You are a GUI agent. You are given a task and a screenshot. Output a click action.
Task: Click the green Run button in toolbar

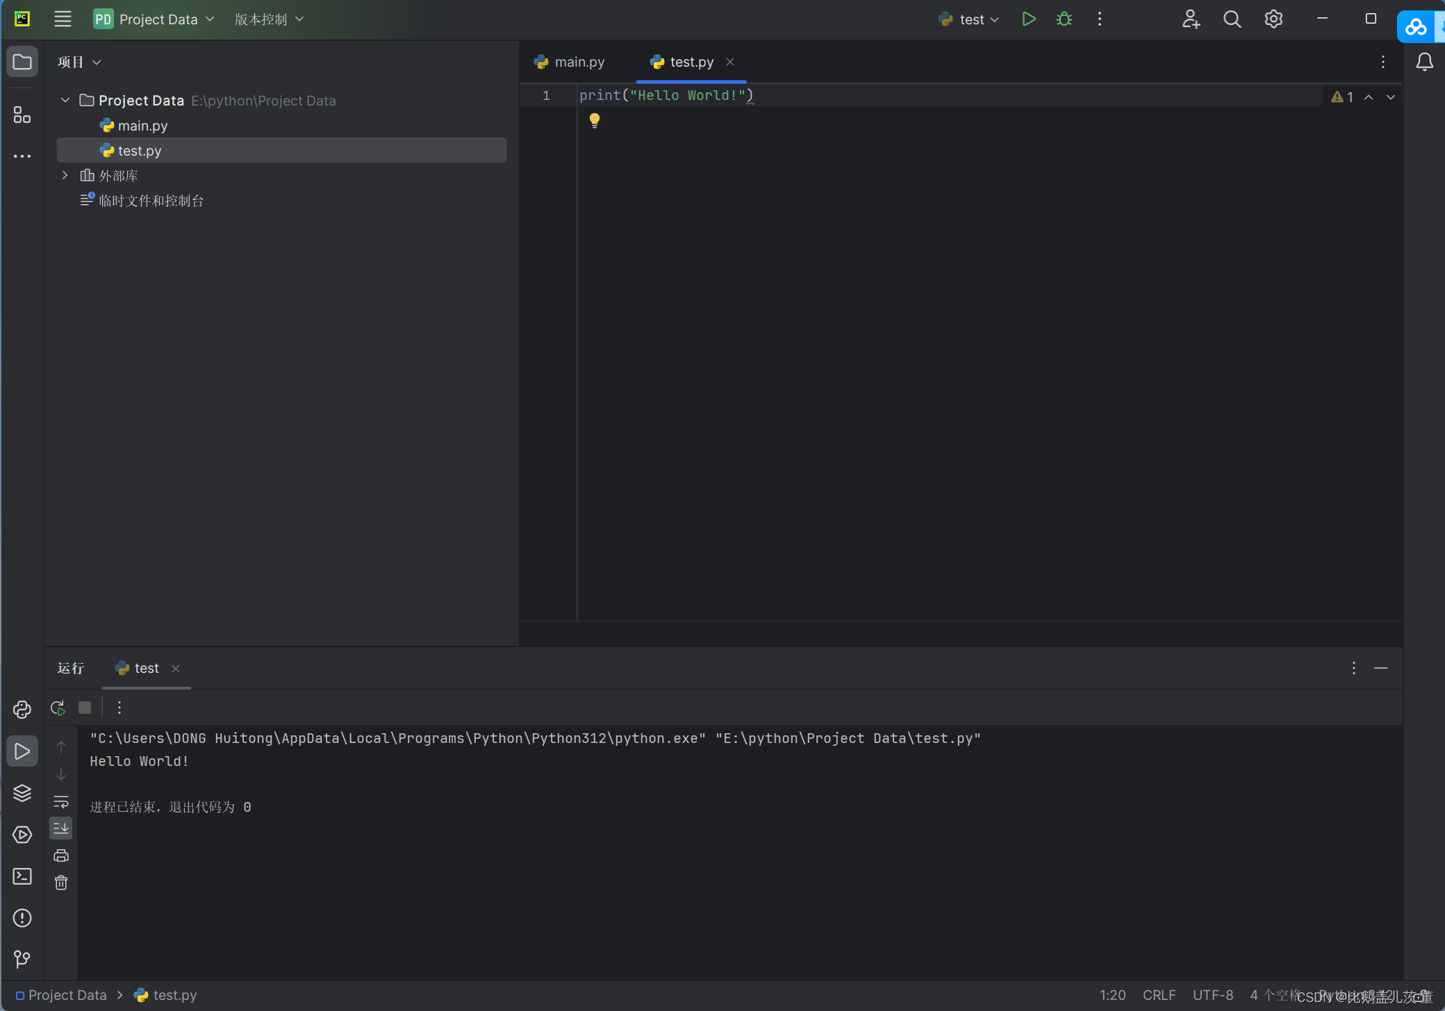[1029, 19]
